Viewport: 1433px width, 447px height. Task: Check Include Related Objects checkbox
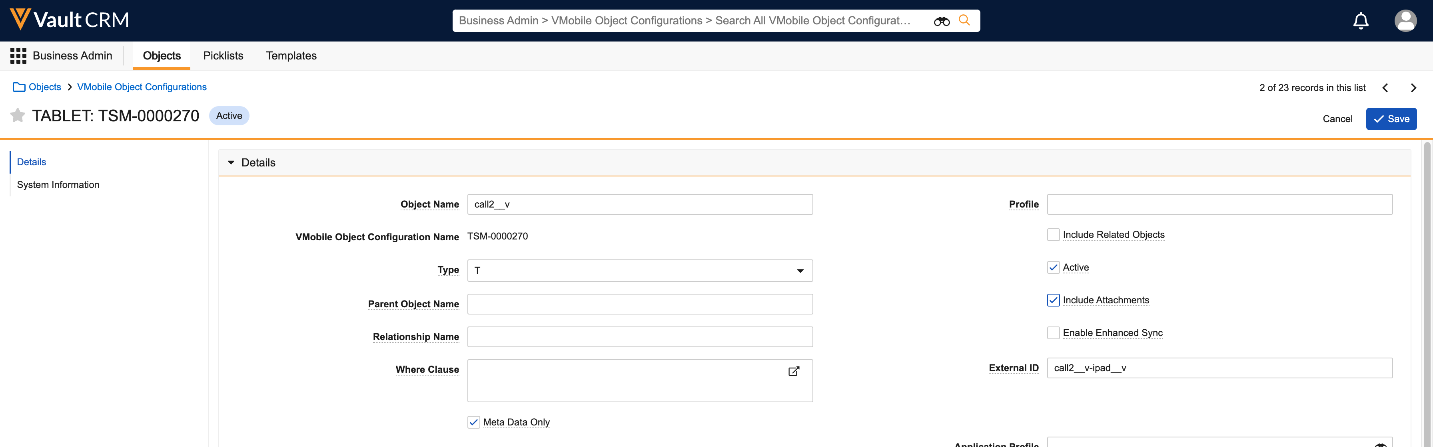pyautogui.click(x=1053, y=235)
